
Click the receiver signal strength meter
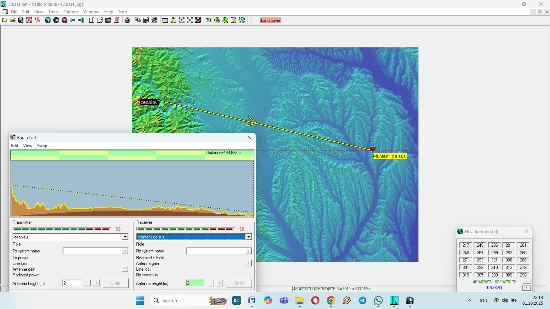tap(185, 229)
